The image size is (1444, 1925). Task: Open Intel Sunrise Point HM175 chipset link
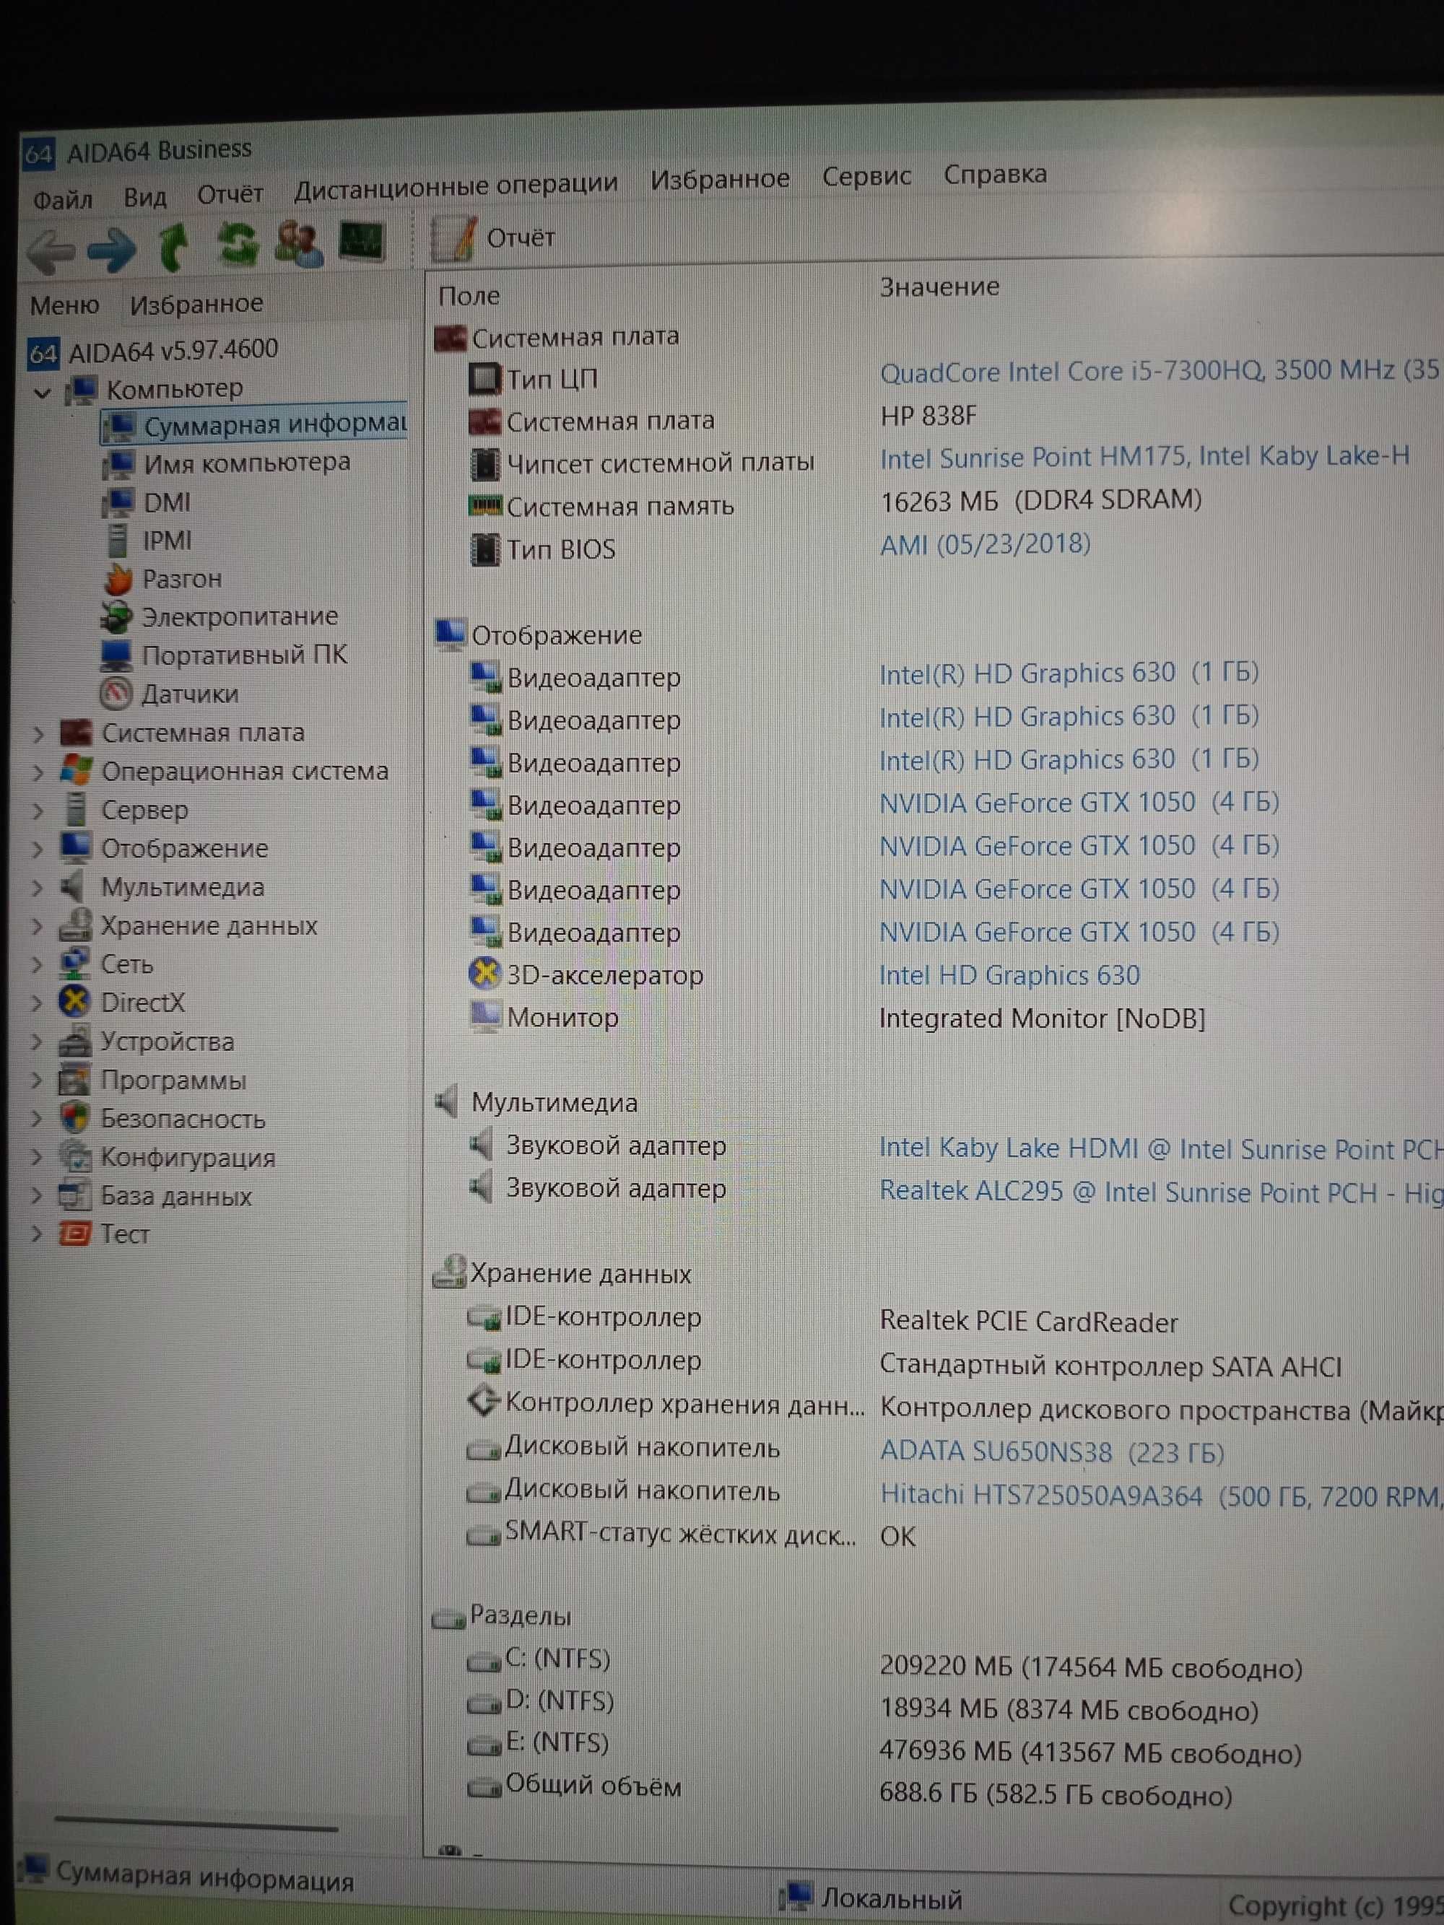(x=1144, y=457)
